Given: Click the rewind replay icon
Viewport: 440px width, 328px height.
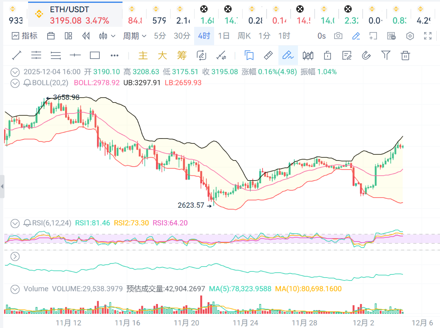Looking at the screenshot, I should (x=86, y=36).
